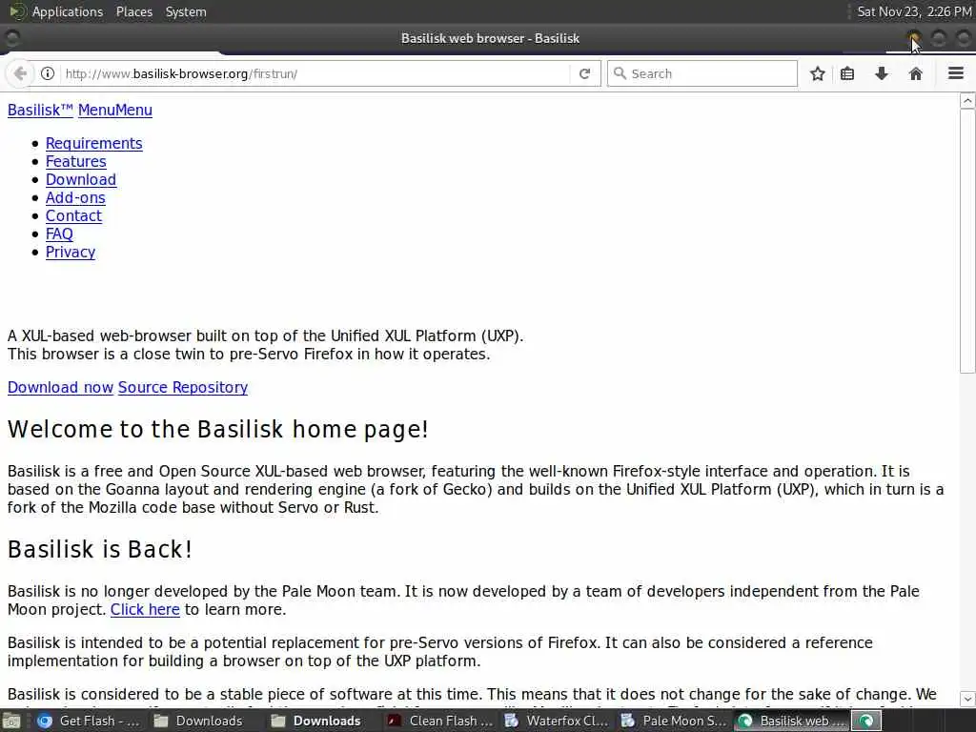Click the clock showing Sat Nov 23
The width and height of the screenshot is (976, 732).
pos(914,11)
